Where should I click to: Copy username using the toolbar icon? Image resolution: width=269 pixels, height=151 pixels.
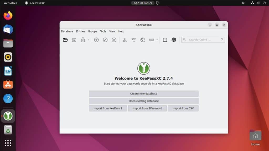tap(125, 40)
